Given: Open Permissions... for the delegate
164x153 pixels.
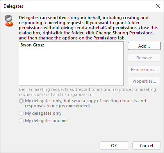Looking at the screenshot, I should [x=144, y=69].
